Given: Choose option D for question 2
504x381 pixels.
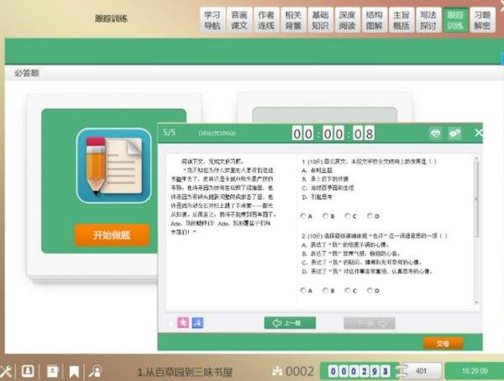Looking at the screenshot, I should [370, 290].
